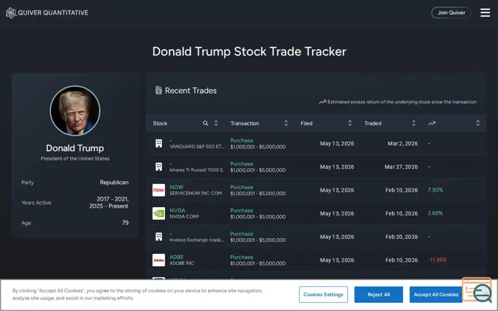Screen dimensions: 498x311
Task: Click the Recent Trades heading
Action: point(190,91)
